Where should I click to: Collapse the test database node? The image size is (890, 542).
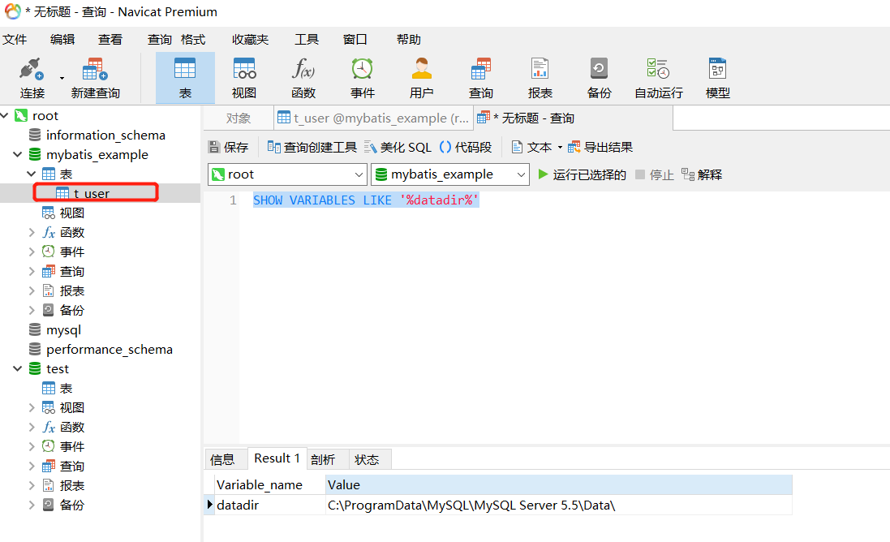18,368
